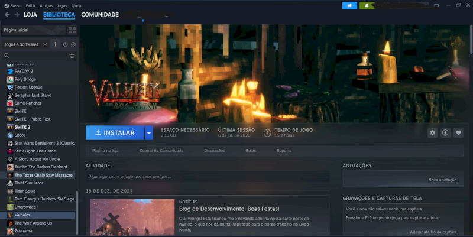Select A Story About My Uncle
The image size is (473, 237).
pyautogui.click(x=38, y=159)
